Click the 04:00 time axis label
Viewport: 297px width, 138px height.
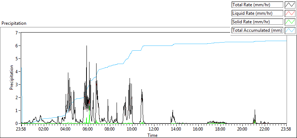point(66,129)
